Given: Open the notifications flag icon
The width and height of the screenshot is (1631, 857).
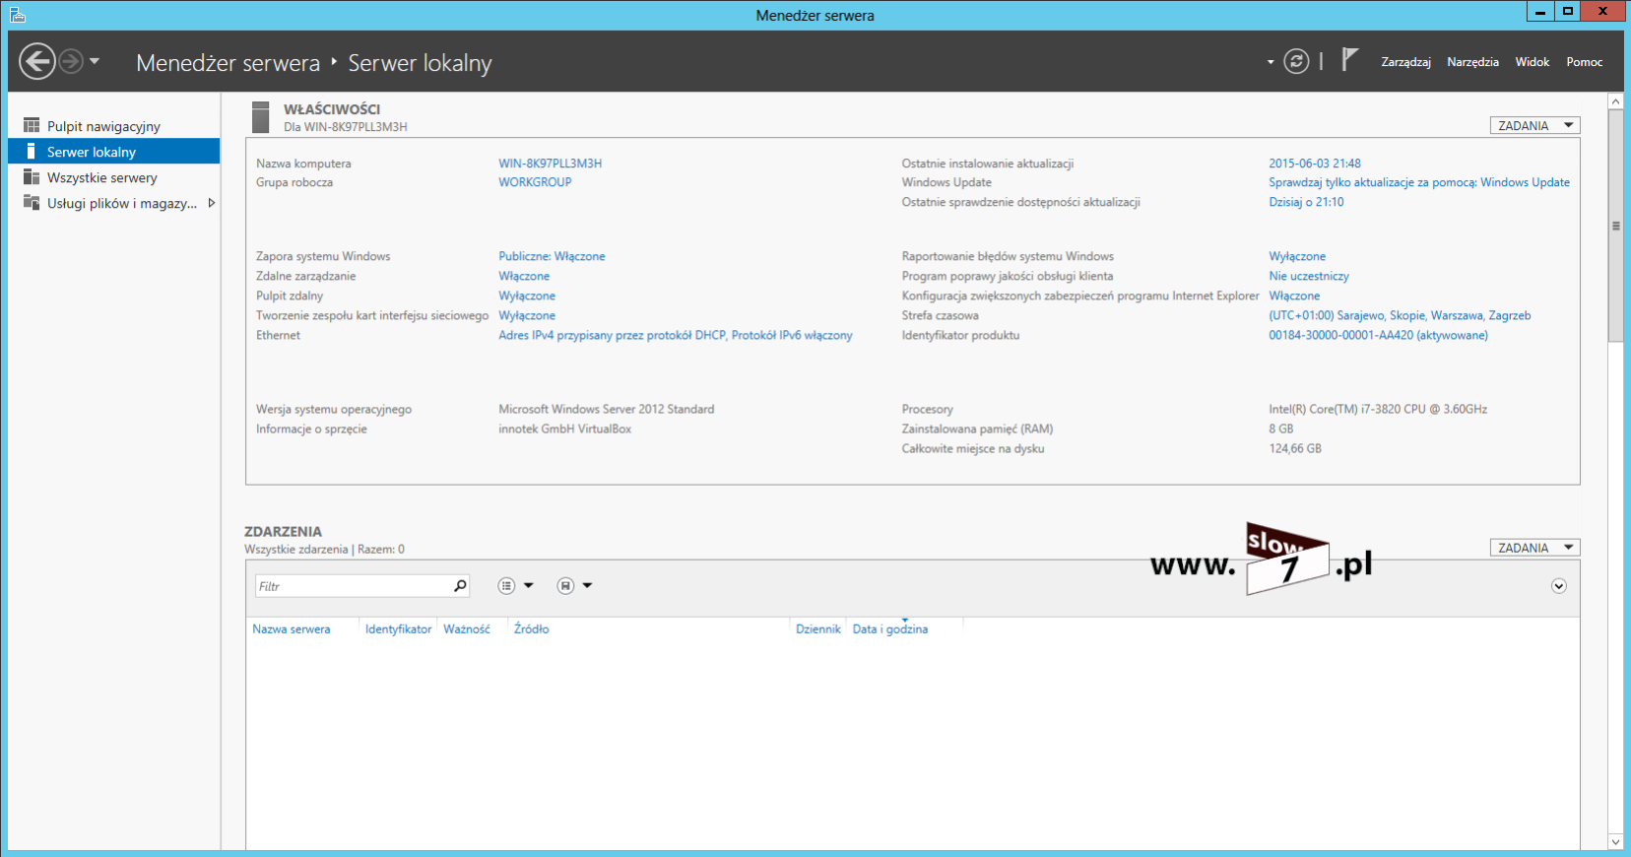Looking at the screenshot, I should click(x=1349, y=60).
